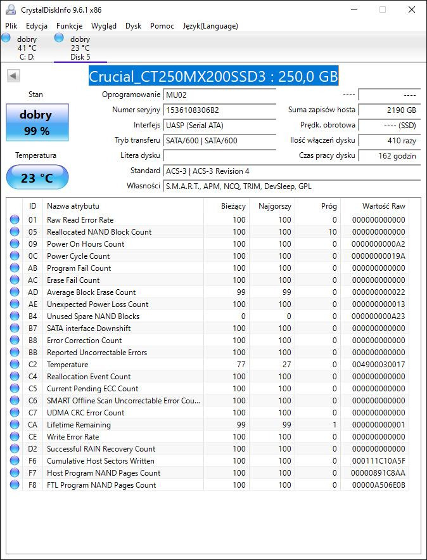The image size is (427, 560).
Task: Click the serial number field 1536108306B2
Action: [220, 110]
